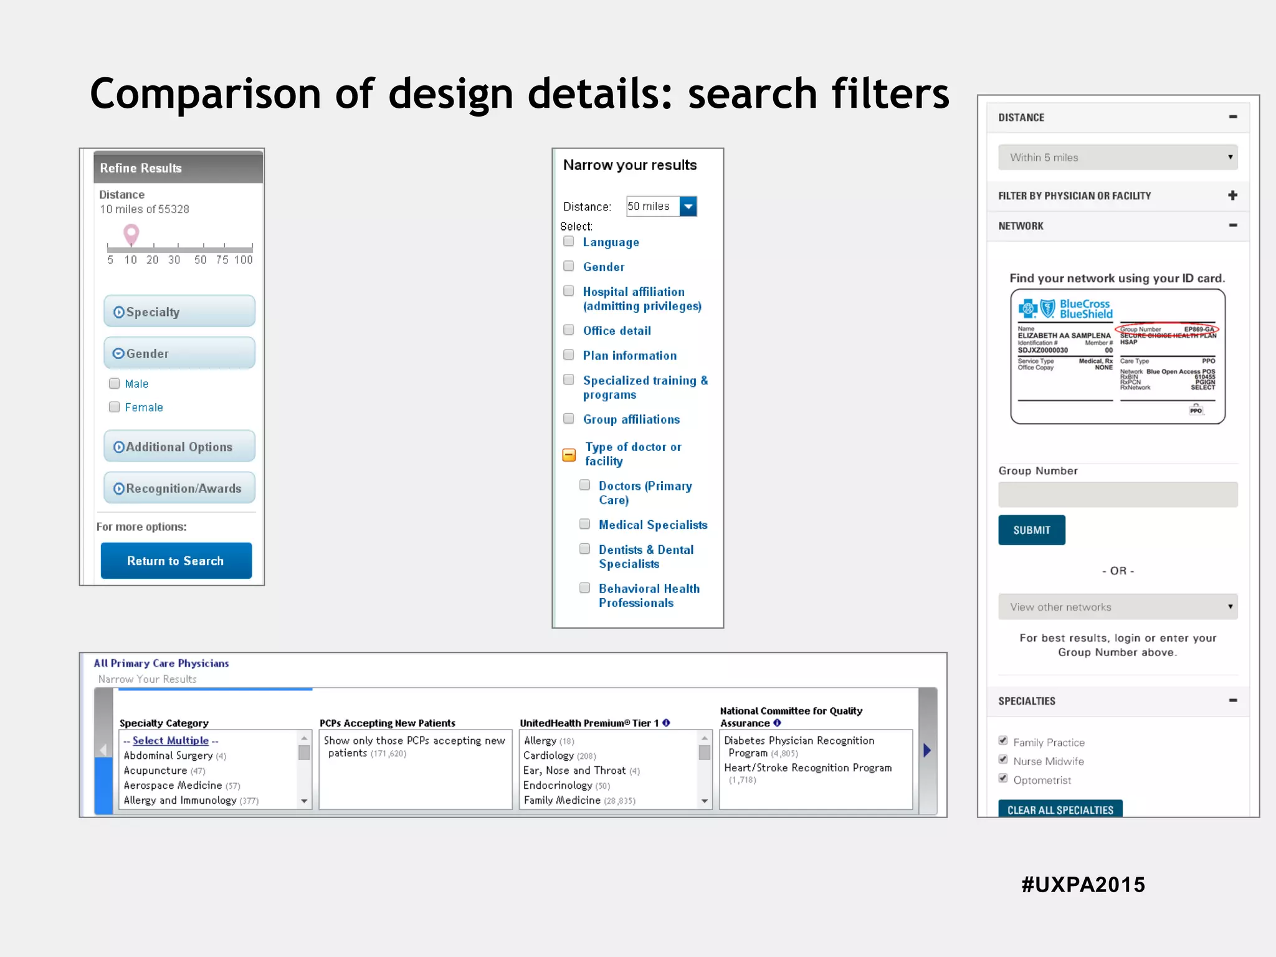Screen dimensions: 1276x957
Task: Select Heart/Stroke Recognition Program
Action: (808, 773)
